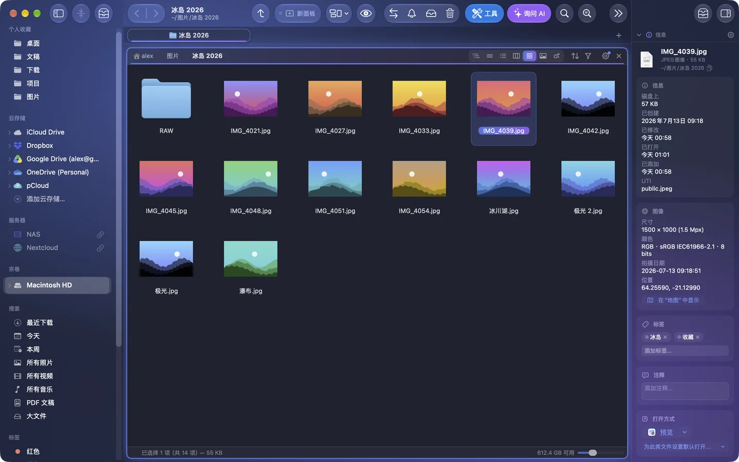This screenshot has height=462, width=739.
Task: Click the info panel settings gear
Action: pos(731,35)
